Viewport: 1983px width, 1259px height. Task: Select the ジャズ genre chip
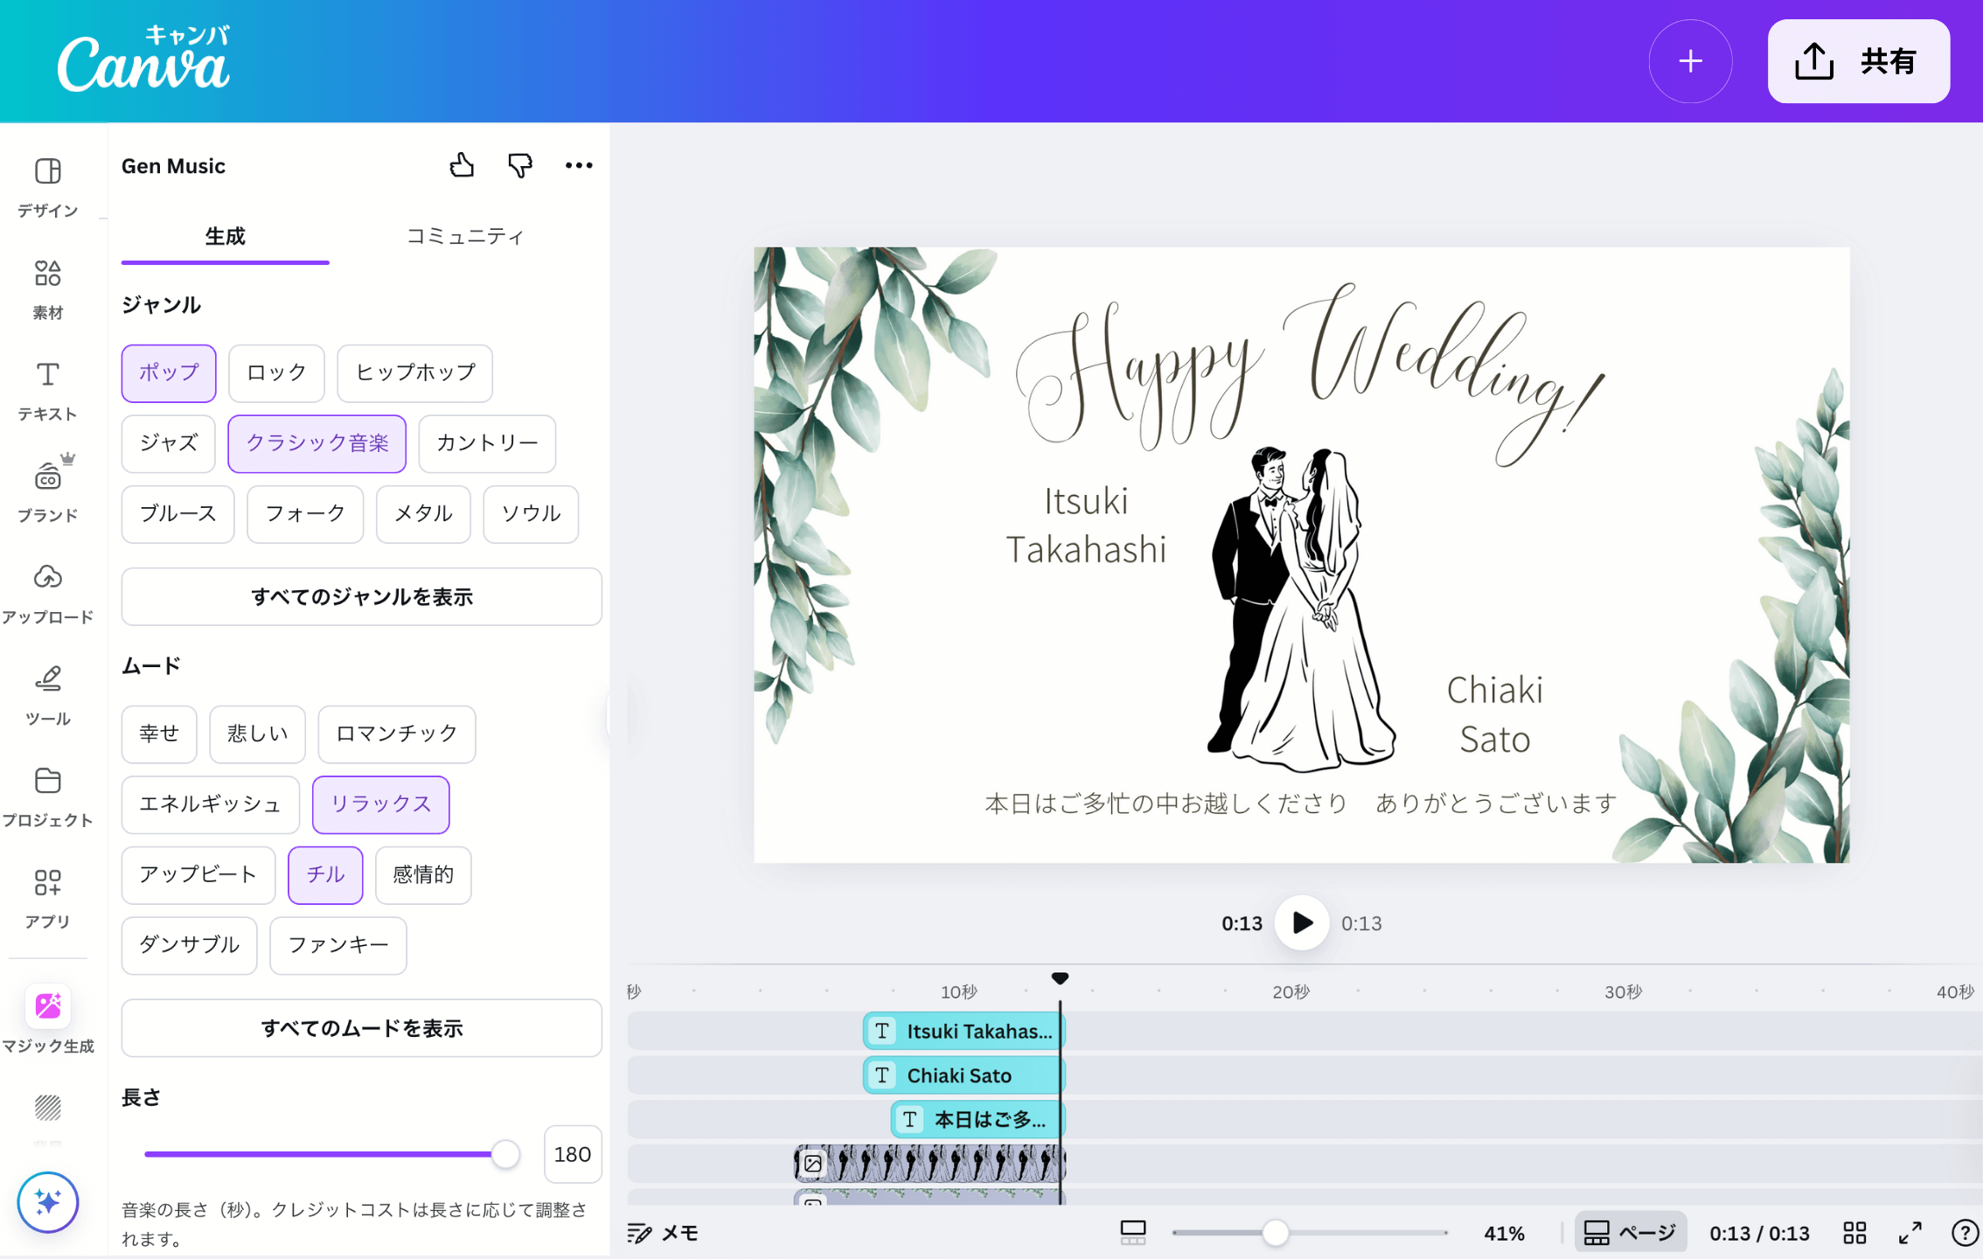tap(169, 444)
